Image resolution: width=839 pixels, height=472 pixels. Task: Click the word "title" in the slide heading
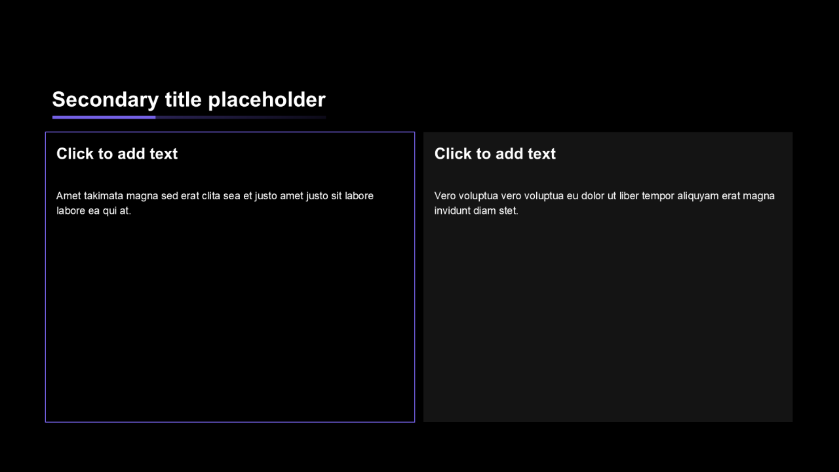coord(183,100)
